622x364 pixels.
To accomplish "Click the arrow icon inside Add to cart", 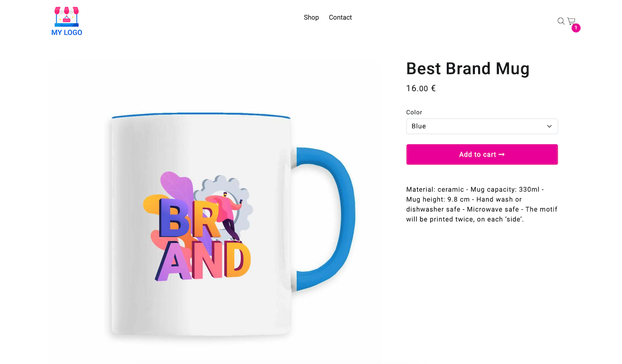I will tap(501, 155).
